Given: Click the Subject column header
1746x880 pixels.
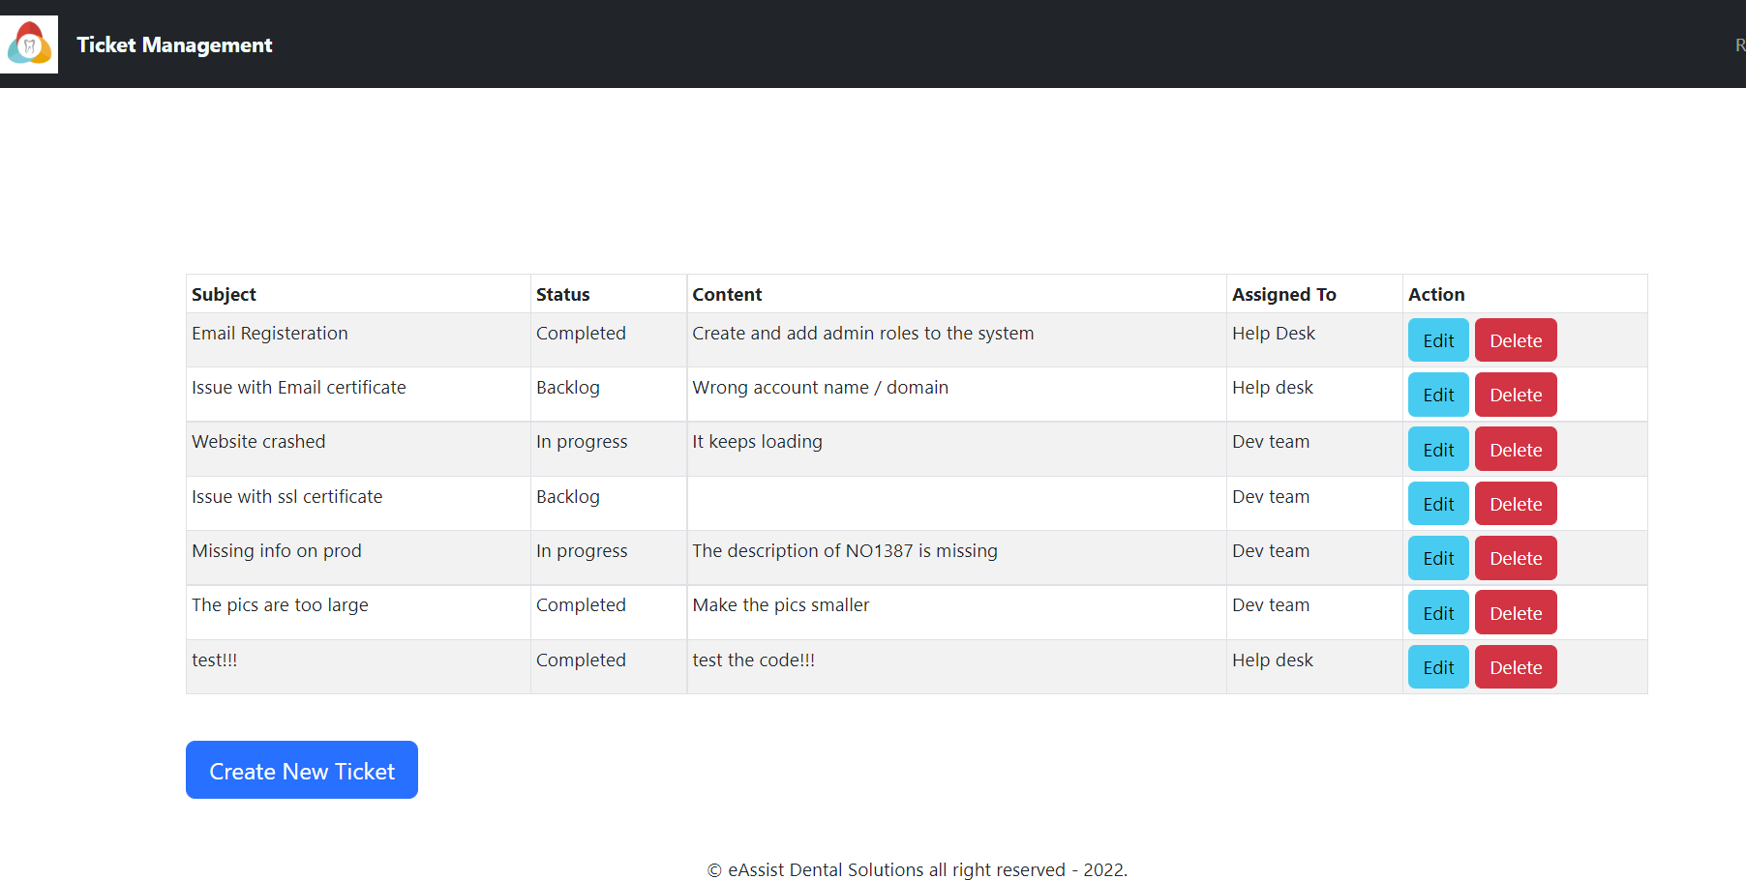Looking at the screenshot, I should click(x=224, y=294).
